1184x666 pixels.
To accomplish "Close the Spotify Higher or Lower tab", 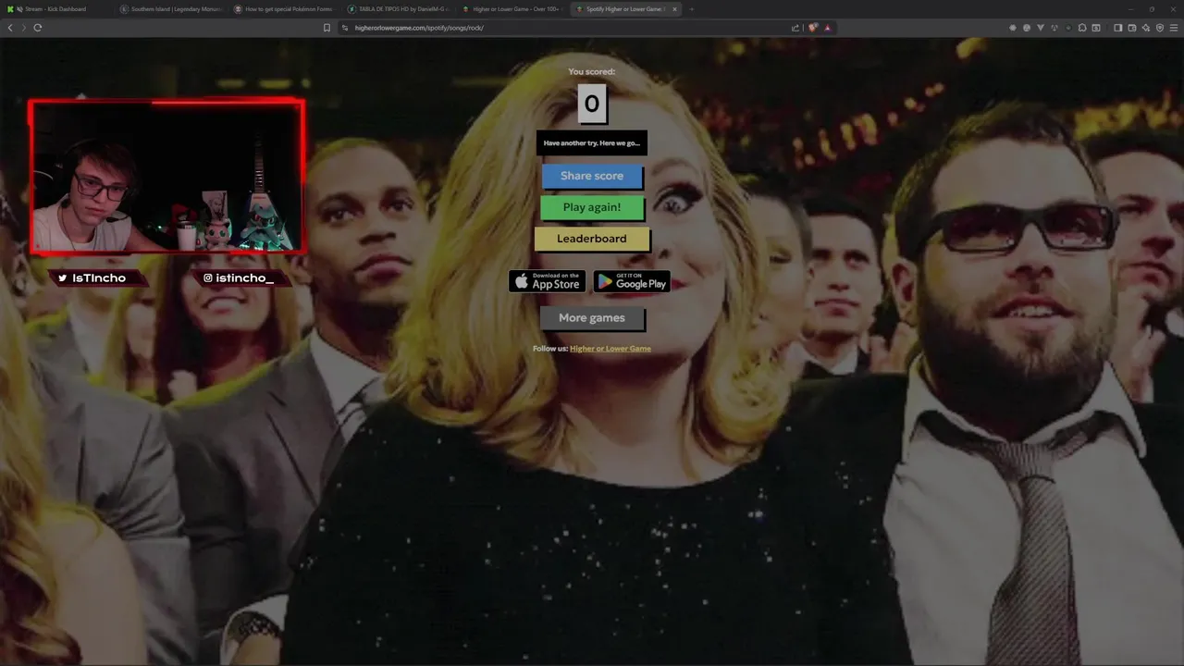I will coord(674,9).
